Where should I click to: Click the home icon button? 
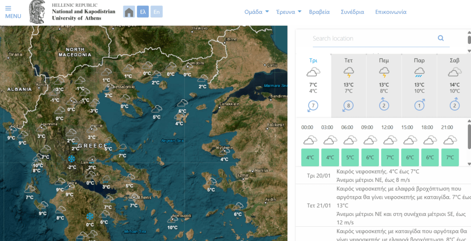click(x=129, y=12)
